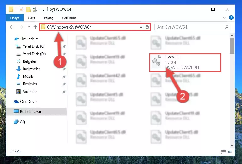Open recent locations dropdown arrow
The width and height of the screenshot is (242, 164).
[29, 27]
